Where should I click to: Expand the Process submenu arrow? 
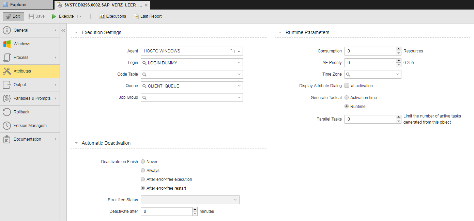55,58
